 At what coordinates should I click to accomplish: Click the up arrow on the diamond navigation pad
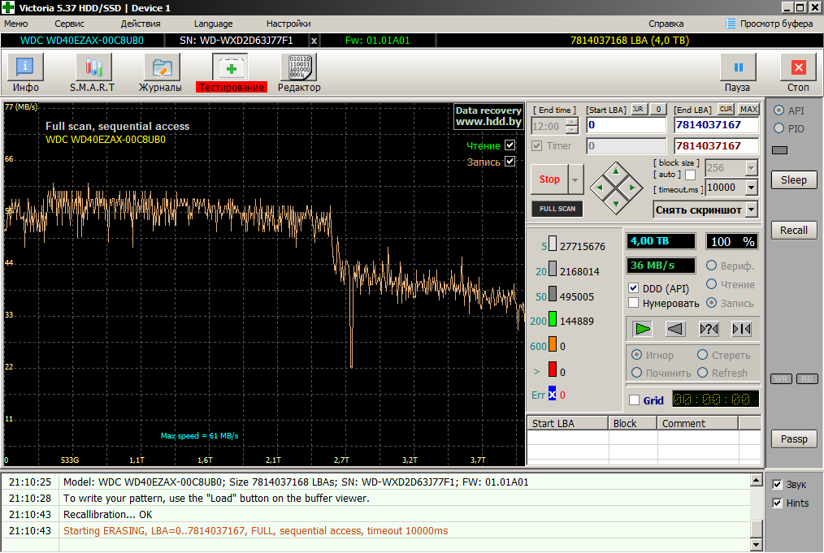(615, 172)
